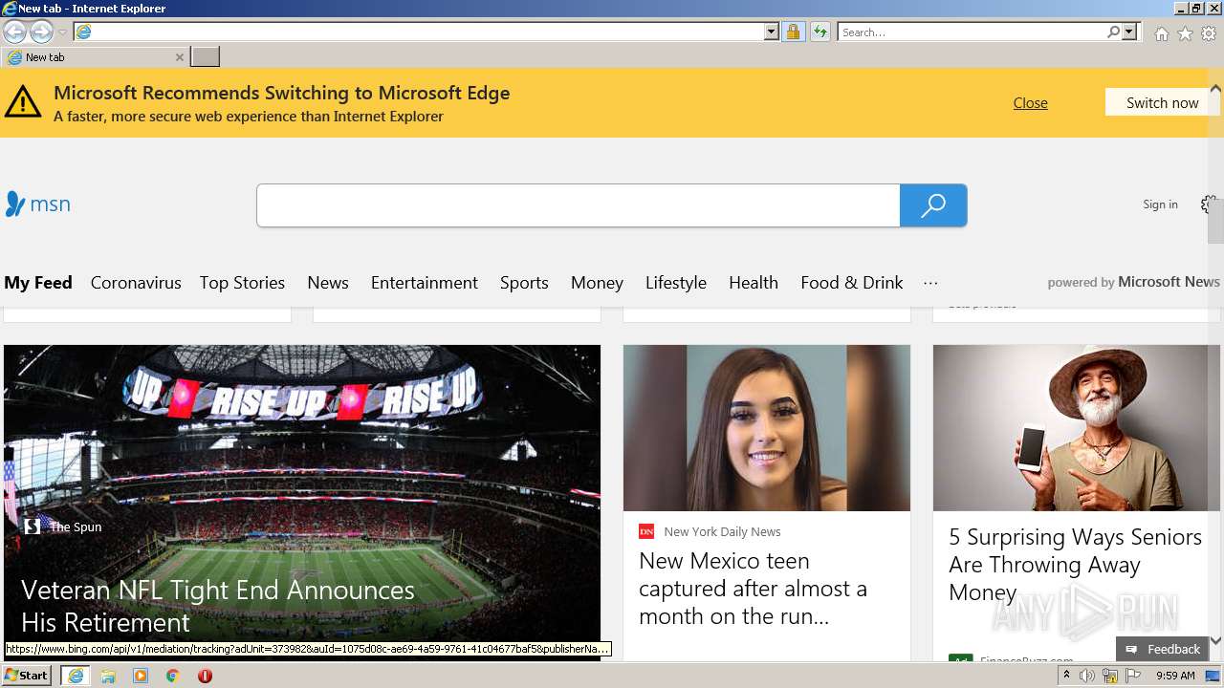Click The Spun source label
Image resolution: width=1224 pixels, height=688 pixels.
click(76, 527)
